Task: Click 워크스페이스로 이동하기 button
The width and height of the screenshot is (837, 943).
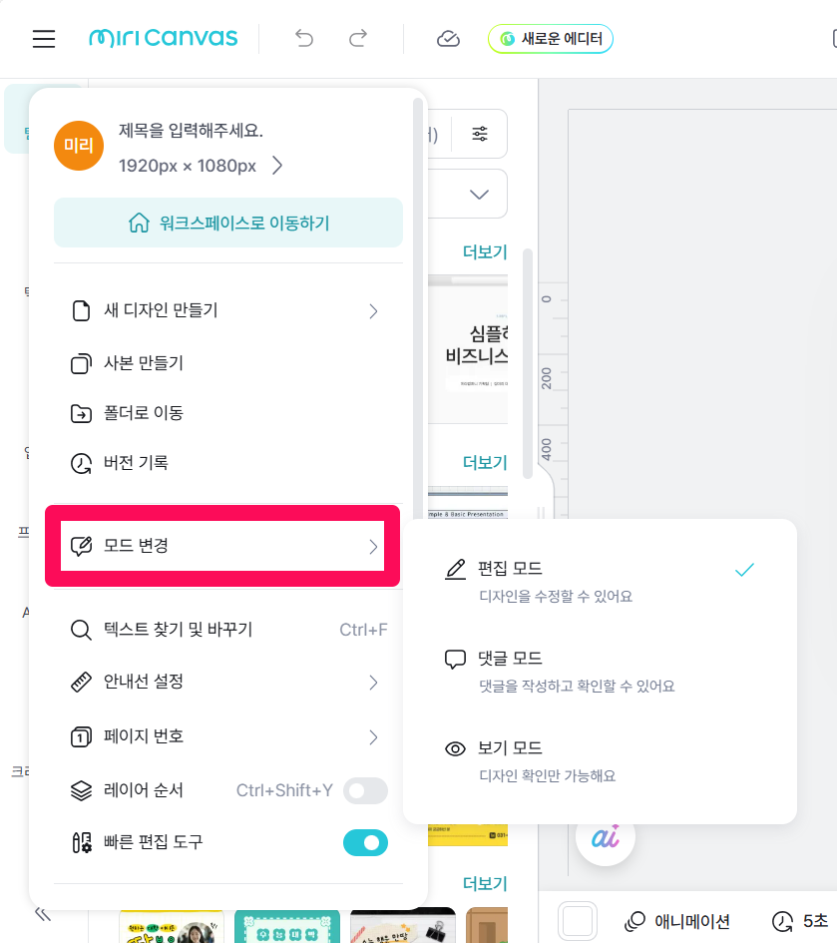Action: tap(228, 223)
